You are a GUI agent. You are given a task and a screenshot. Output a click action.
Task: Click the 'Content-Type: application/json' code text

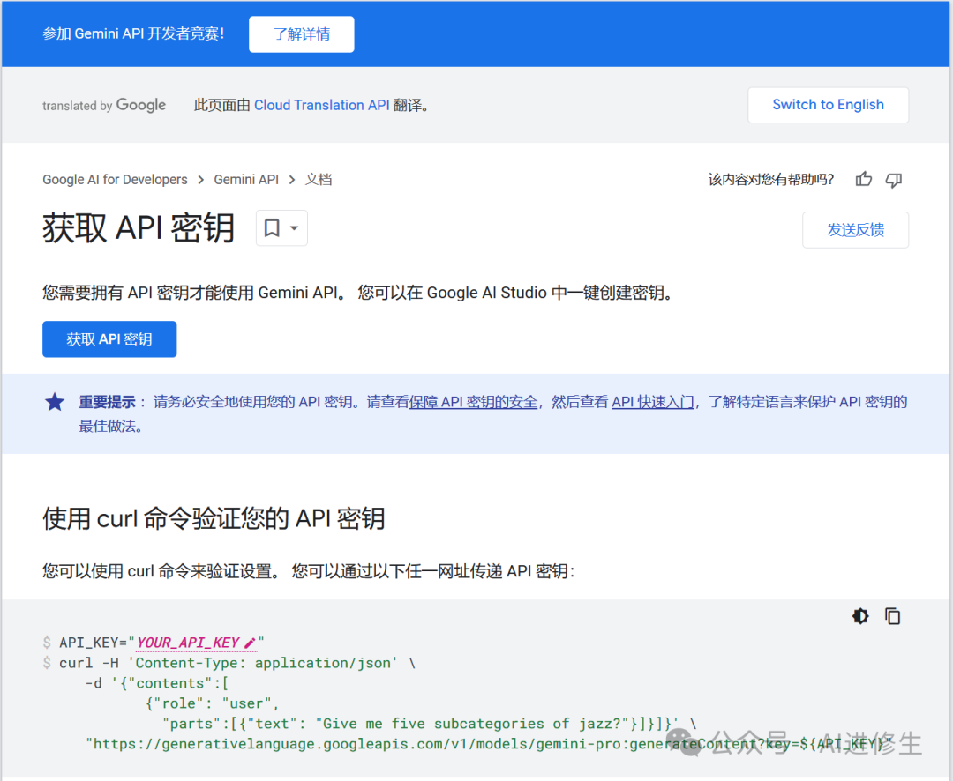click(263, 663)
